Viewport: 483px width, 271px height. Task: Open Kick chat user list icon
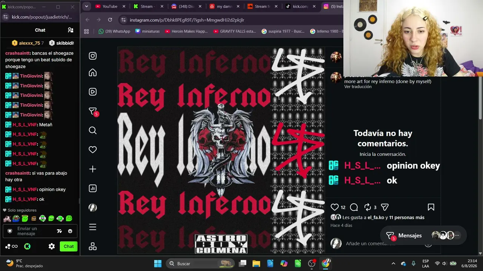click(71, 30)
